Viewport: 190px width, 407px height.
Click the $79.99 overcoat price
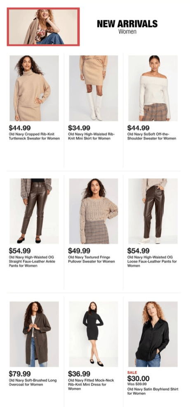point(20,374)
